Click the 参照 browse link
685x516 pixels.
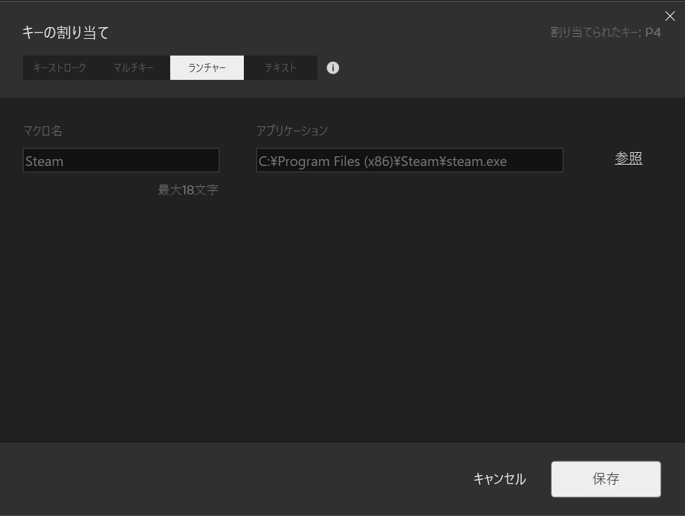[x=629, y=158]
